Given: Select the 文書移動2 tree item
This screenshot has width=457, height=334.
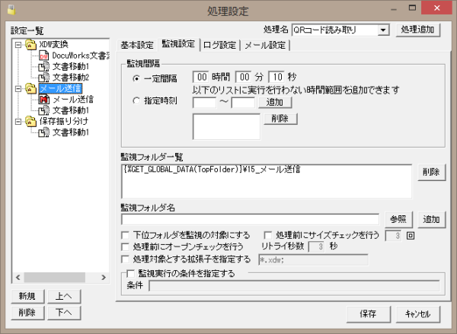Looking at the screenshot, I should click(x=71, y=78).
